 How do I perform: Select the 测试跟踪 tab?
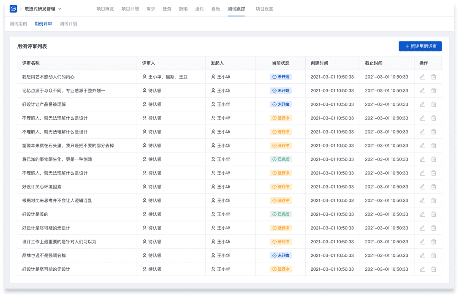[236, 9]
